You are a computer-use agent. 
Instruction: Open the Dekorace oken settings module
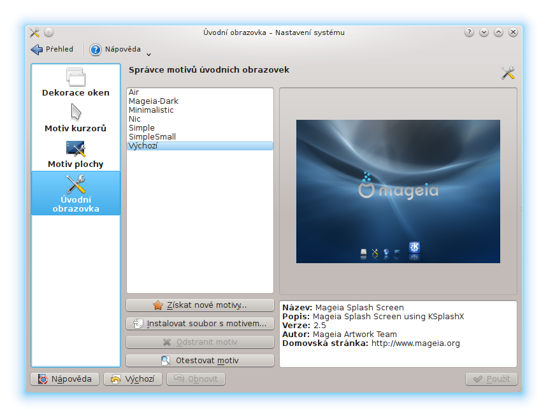pos(76,83)
